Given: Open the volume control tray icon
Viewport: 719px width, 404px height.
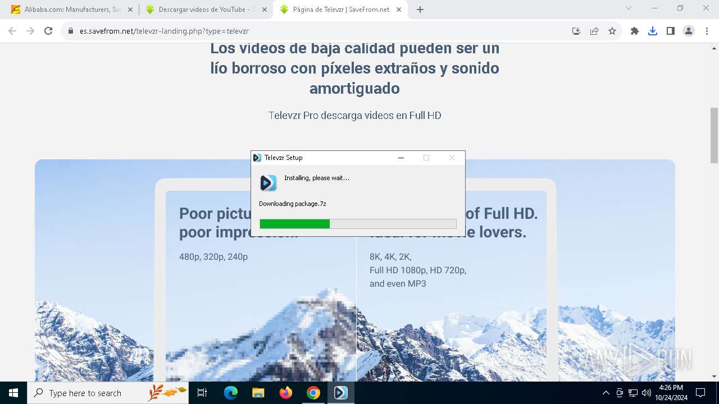Looking at the screenshot, I should (x=647, y=393).
